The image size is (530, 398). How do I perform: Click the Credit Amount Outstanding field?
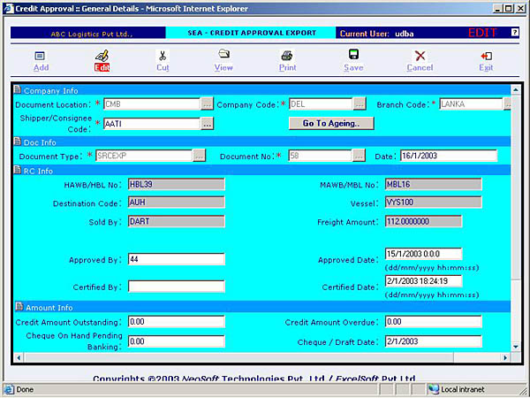point(176,322)
